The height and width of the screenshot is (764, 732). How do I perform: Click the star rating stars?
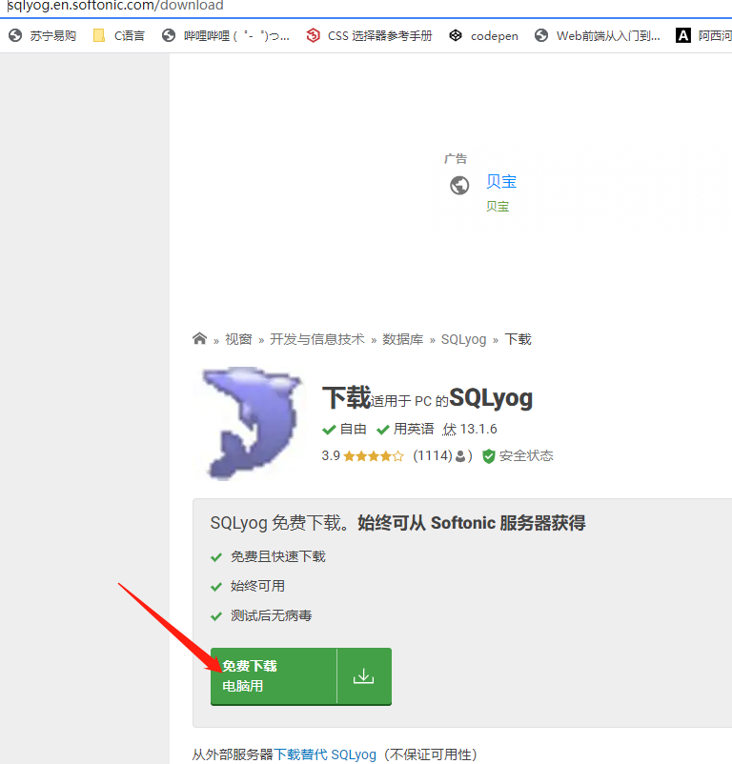pyautogui.click(x=374, y=456)
